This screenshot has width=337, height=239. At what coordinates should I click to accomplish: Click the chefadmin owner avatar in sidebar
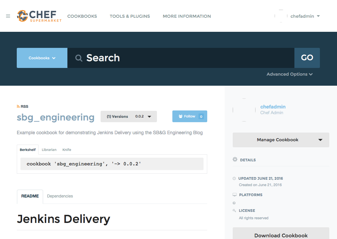244,110
